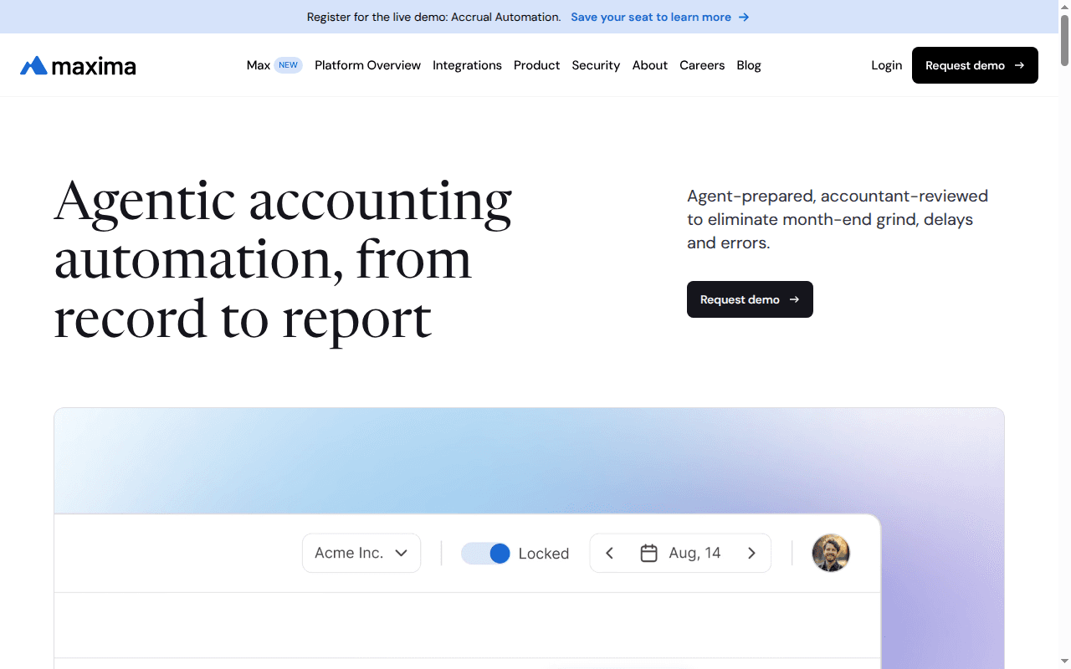The image size is (1071, 669).
Task: Click Request demo in the header
Action: [x=975, y=65]
